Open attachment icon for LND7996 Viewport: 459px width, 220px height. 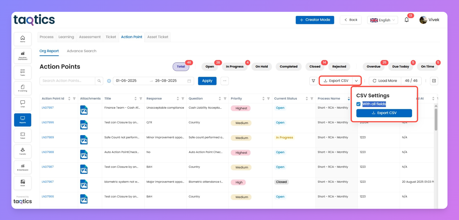tap(84, 125)
